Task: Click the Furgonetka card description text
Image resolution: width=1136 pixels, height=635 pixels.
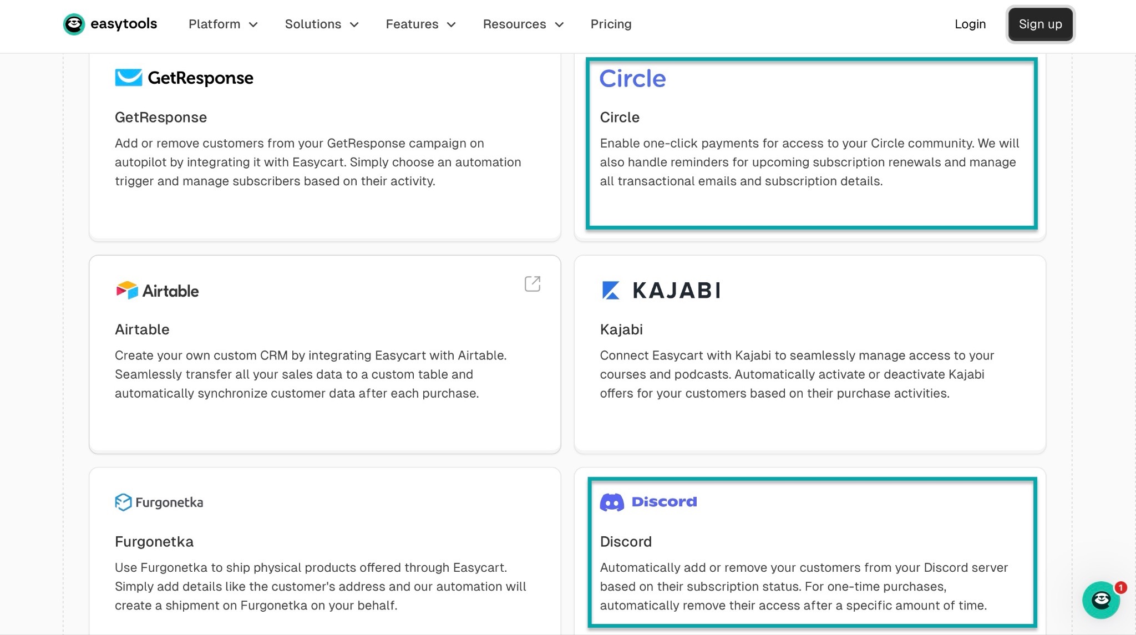Action: point(320,586)
